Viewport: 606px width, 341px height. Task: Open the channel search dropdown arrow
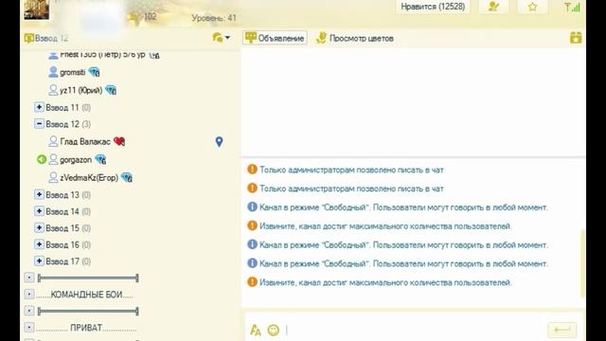pos(227,38)
